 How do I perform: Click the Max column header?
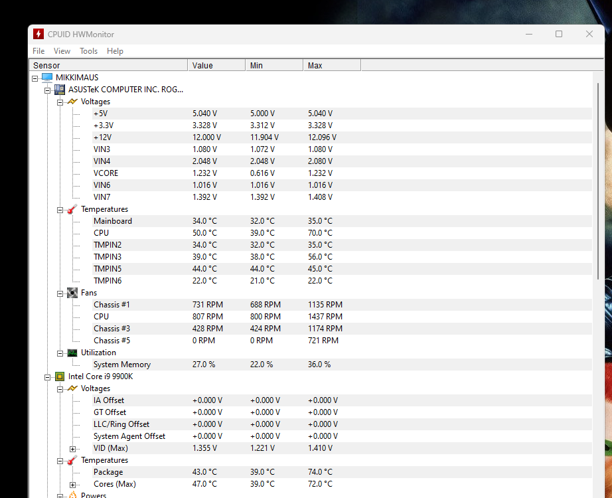tap(332, 65)
